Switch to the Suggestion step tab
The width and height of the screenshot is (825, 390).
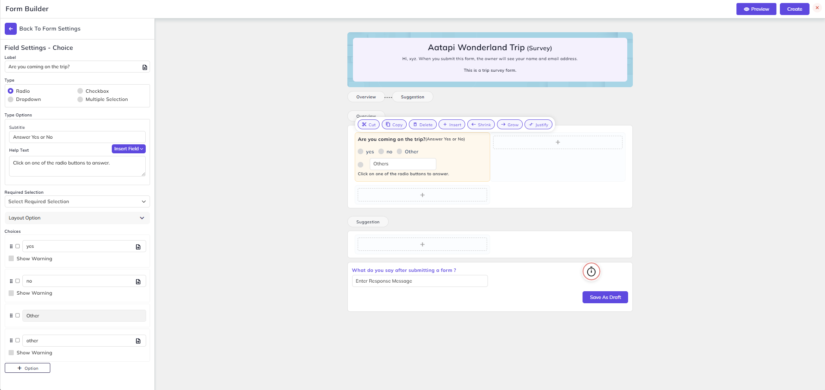click(412, 97)
